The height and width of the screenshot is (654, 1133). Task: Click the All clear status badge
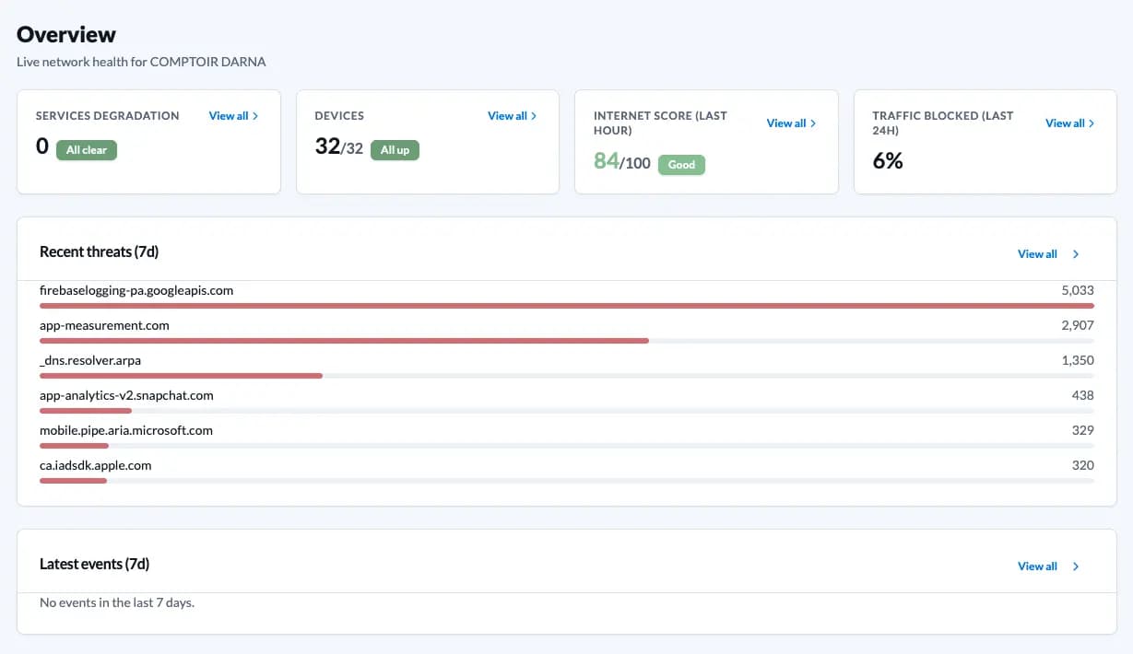(x=87, y=150)
